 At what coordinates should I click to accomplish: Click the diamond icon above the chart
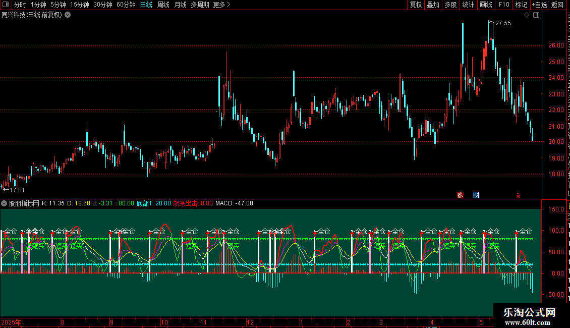point(527,15)
